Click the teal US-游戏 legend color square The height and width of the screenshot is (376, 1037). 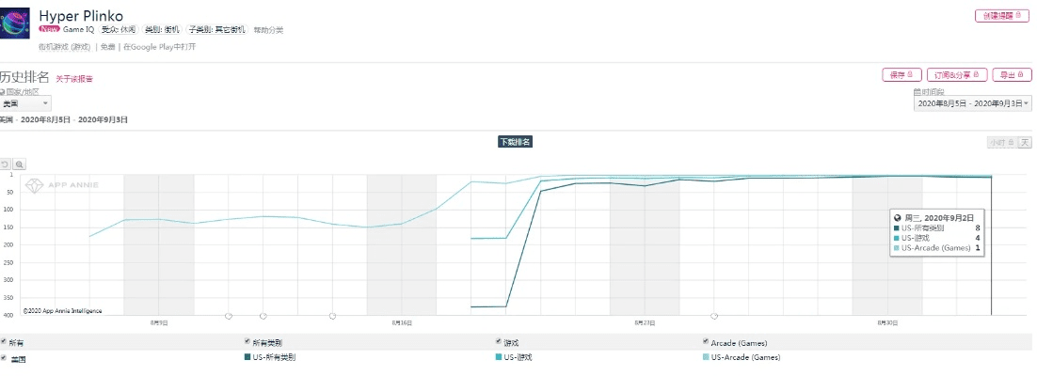point(497,357)
